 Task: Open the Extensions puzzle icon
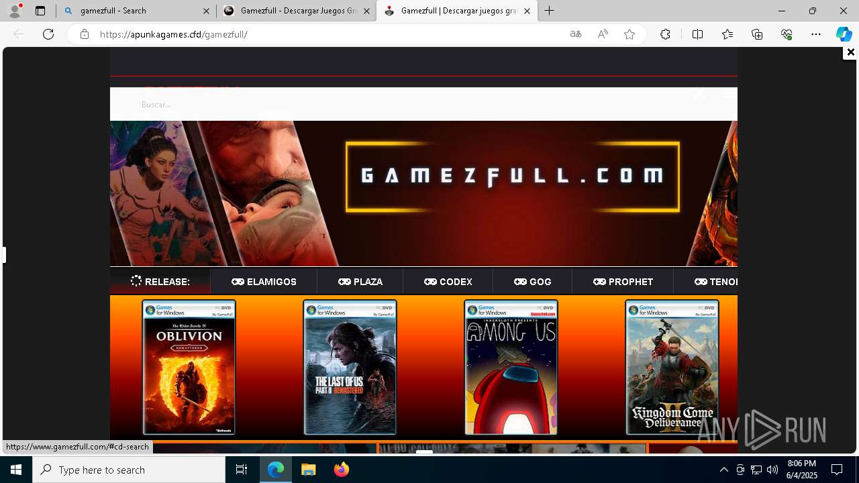coord(665,34)
